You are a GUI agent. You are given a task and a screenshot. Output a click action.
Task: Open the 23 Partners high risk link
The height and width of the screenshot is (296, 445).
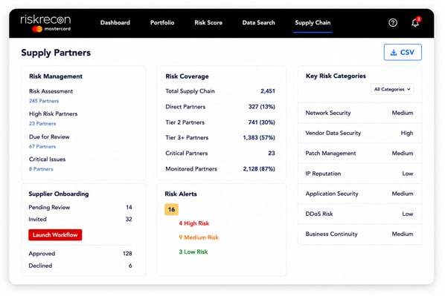42,124
